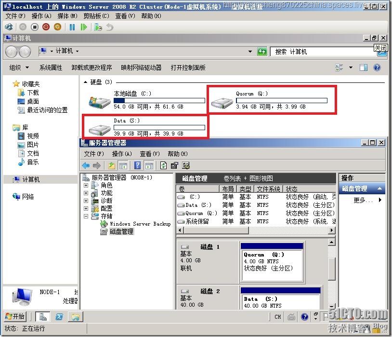Click the change view icon in Explorer

[339, 67]
